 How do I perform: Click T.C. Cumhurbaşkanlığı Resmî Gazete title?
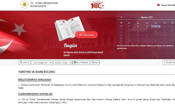[x=44, y=5]
